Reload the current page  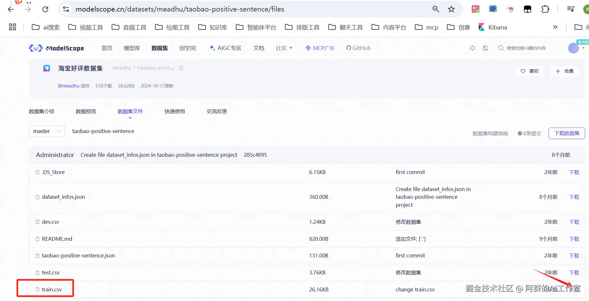45,9
